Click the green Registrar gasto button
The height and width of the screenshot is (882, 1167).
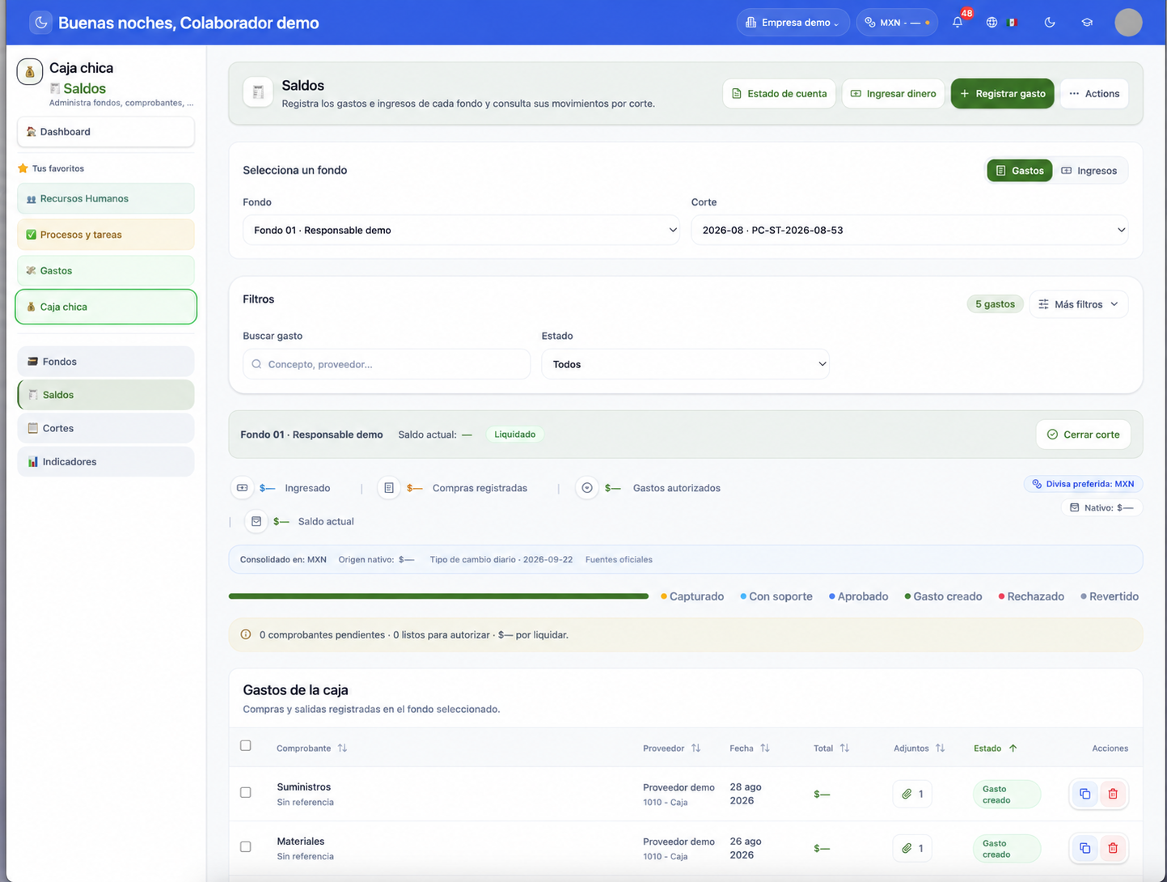pyautogui.click(x=1002, y=94)
